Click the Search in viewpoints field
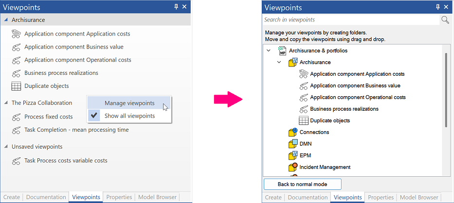Viewport: 454px width, 203px height. click(x=351, y=19)
